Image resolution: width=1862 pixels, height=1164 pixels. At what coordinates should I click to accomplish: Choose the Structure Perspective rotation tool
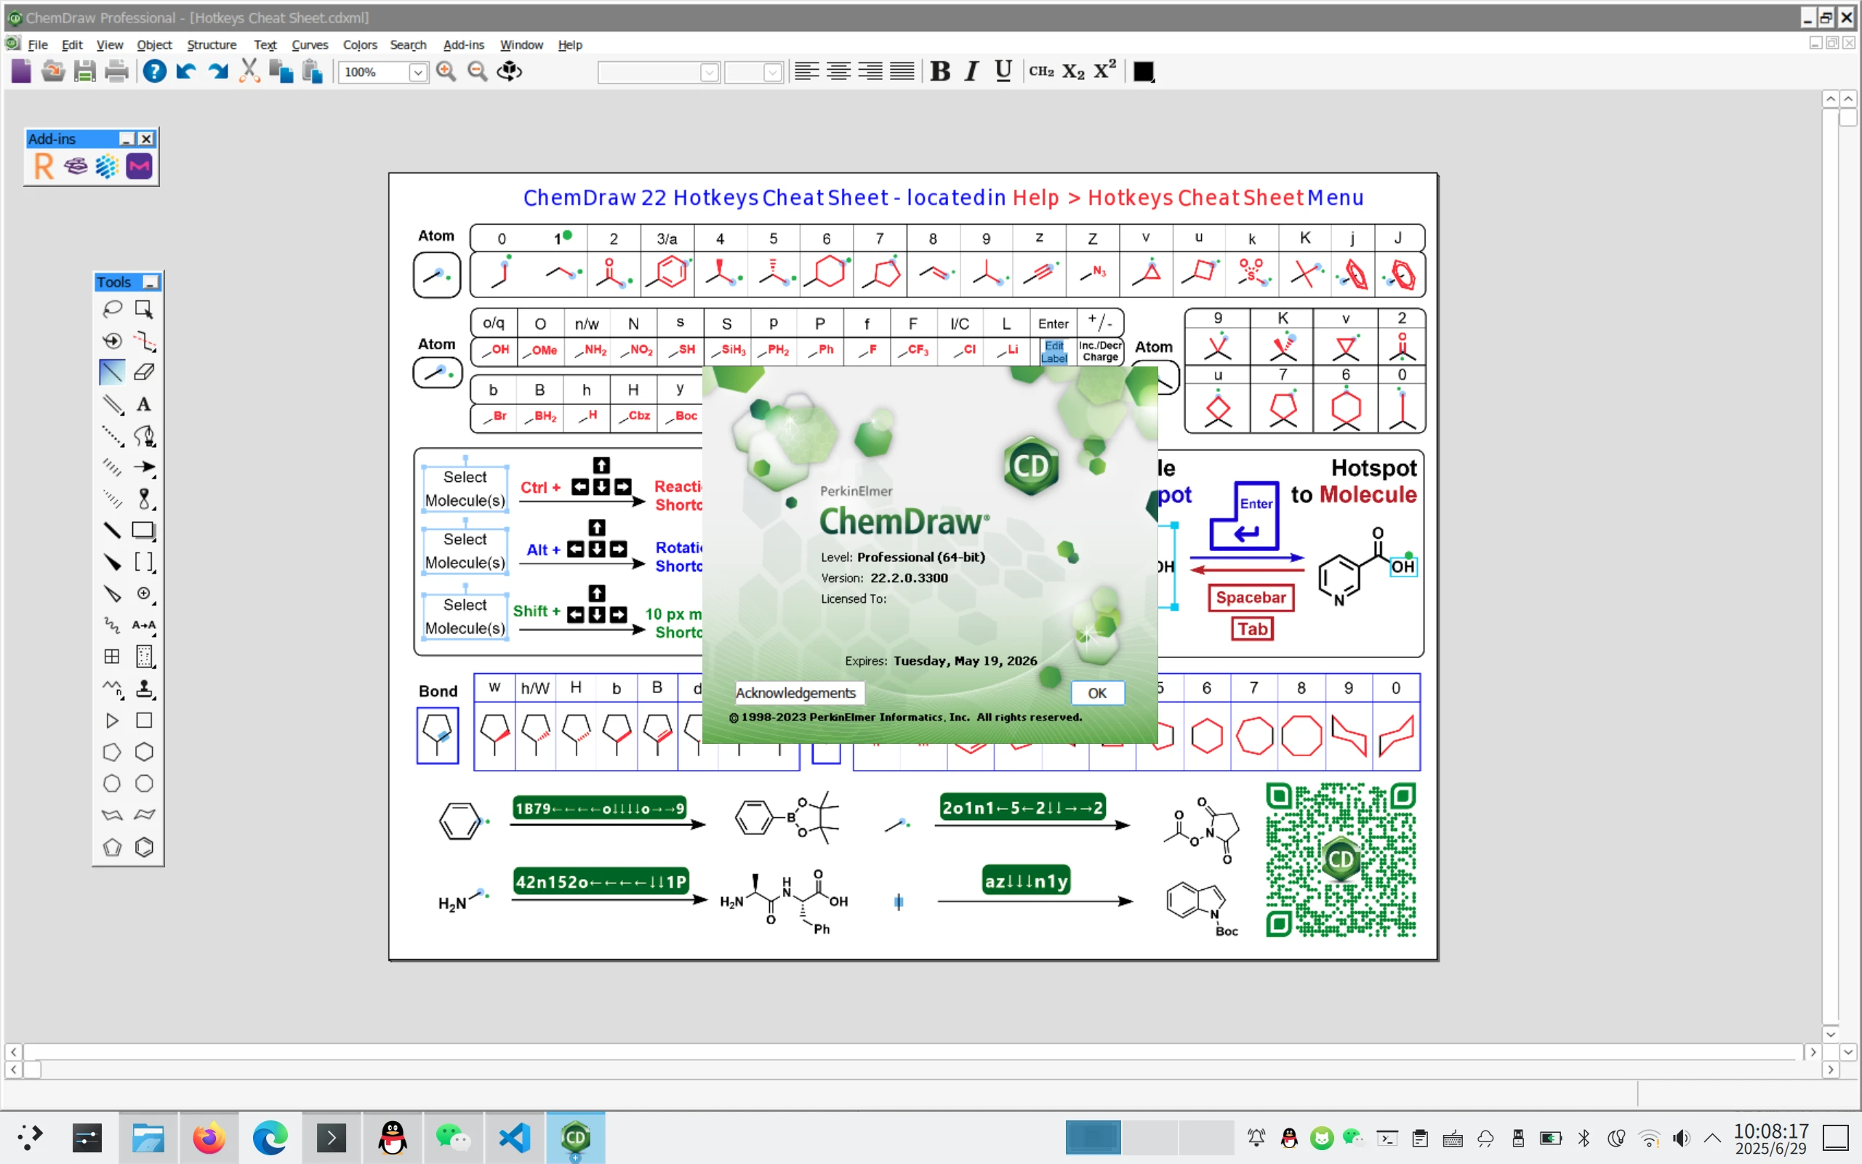click(x=113, y=340)
